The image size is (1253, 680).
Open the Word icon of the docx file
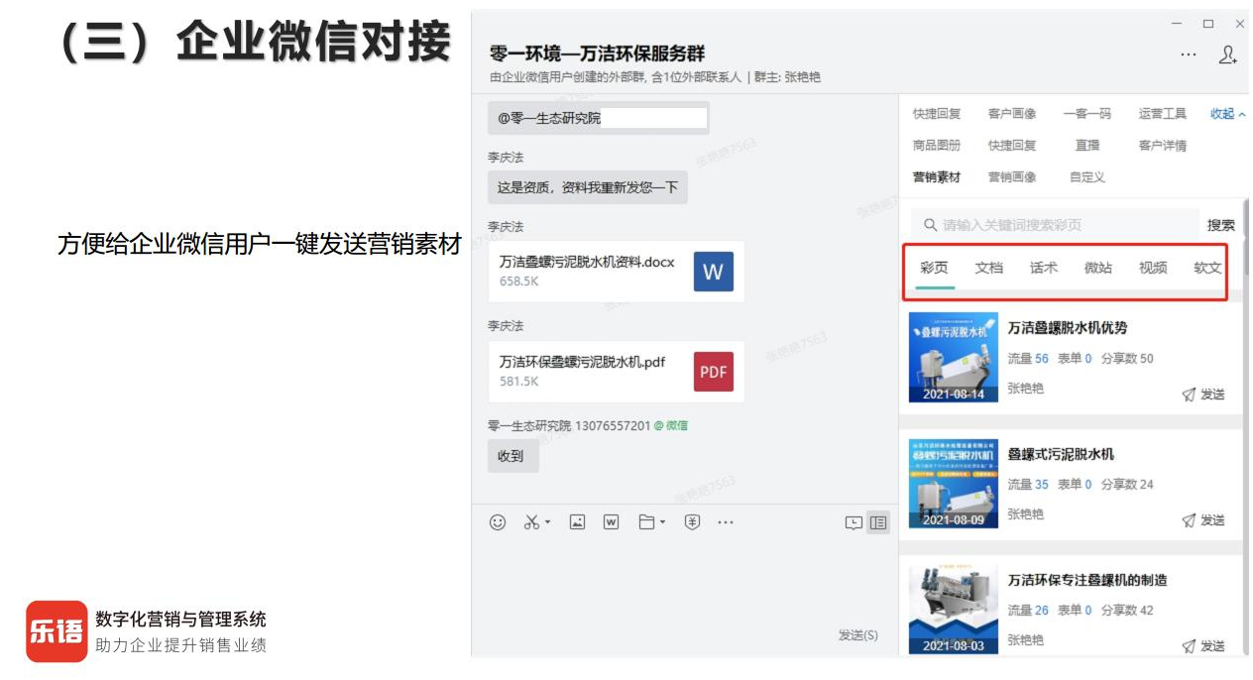click(714, 272)
